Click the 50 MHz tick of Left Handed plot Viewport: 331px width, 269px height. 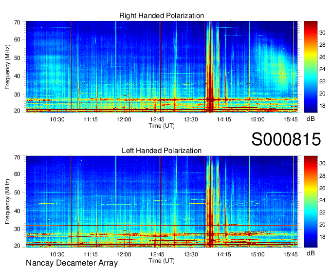pyautogui.click(x=17, y=192)
